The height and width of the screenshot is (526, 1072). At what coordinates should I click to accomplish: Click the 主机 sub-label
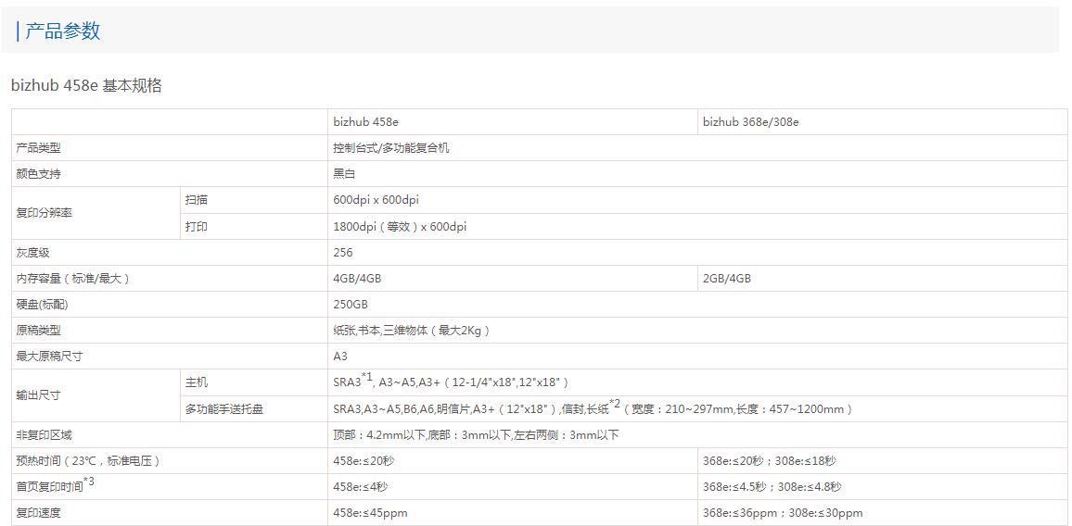[x=197, y=382]
